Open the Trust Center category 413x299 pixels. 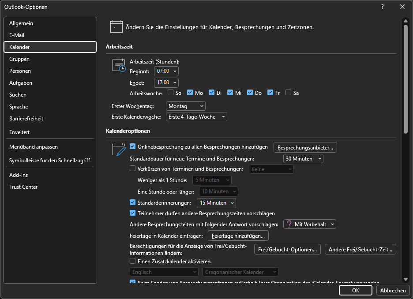(x=23, y=187)
